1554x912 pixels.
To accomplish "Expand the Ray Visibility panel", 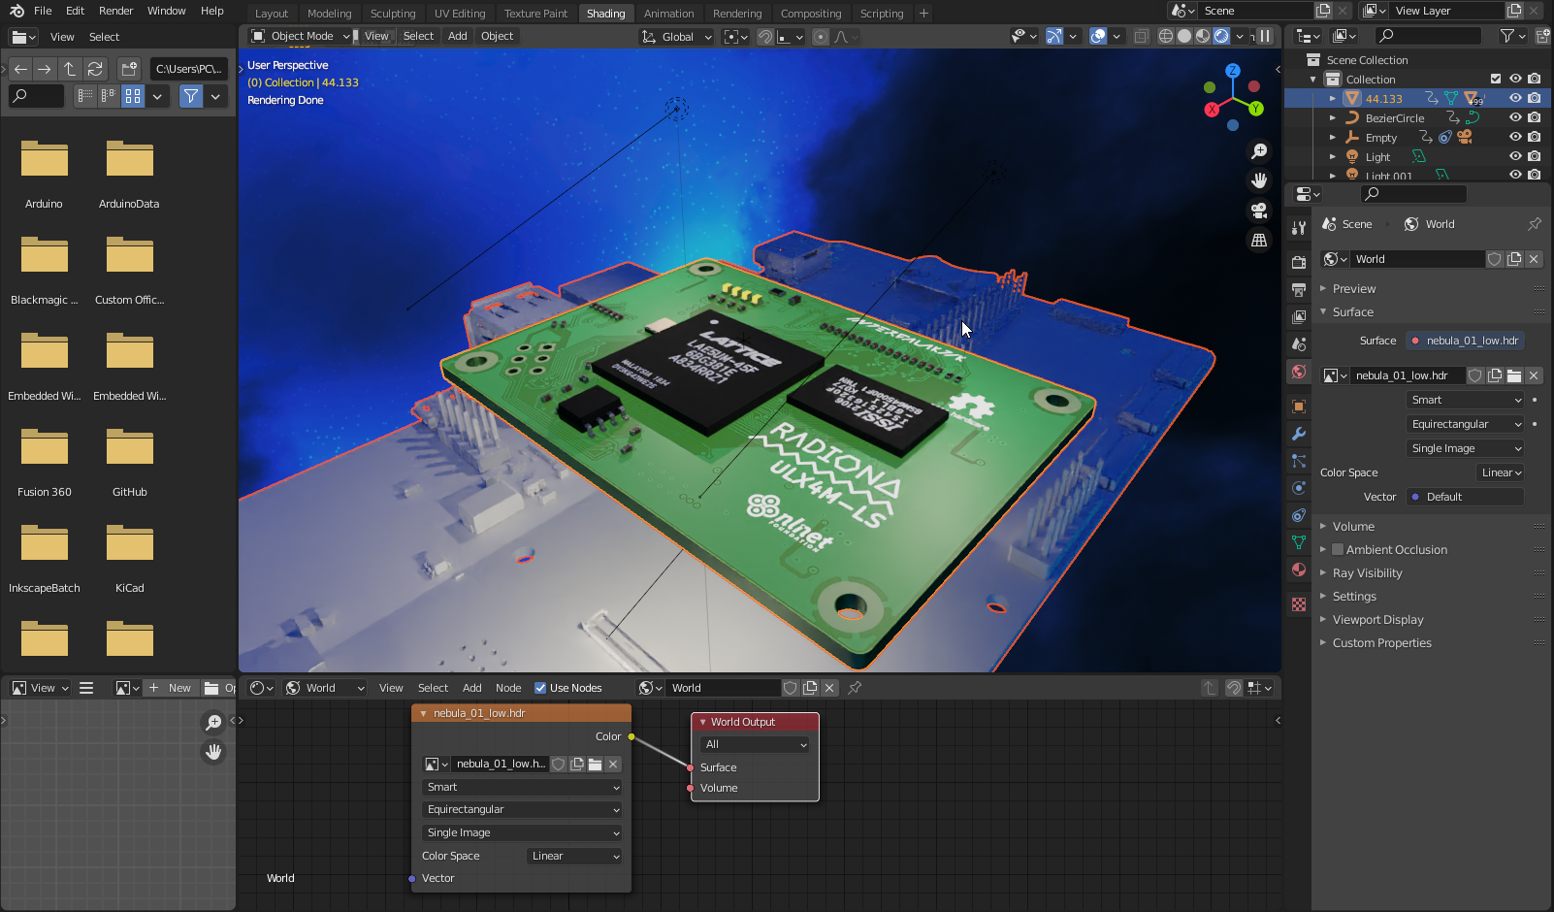I will [1367, 572].
